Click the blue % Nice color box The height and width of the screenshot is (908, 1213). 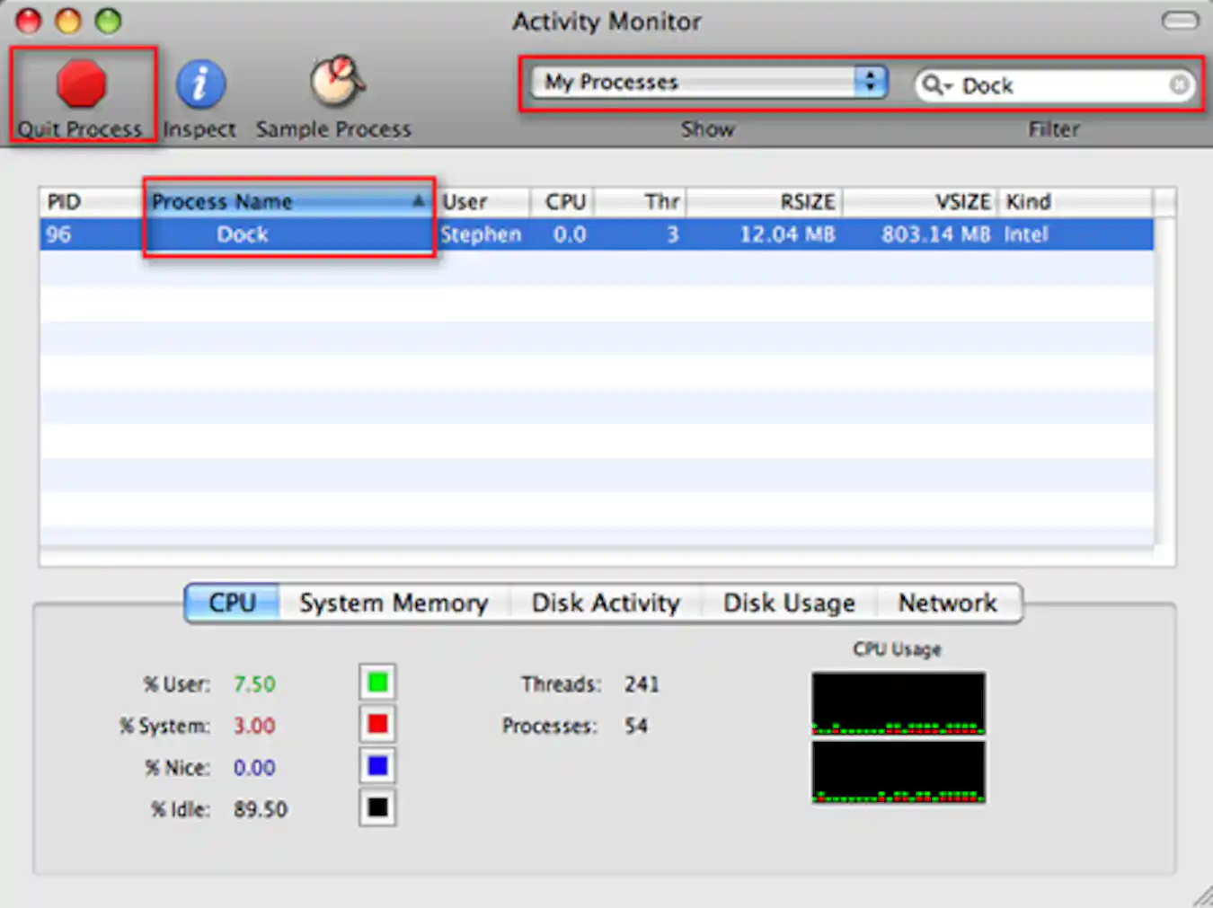[376, 765]
